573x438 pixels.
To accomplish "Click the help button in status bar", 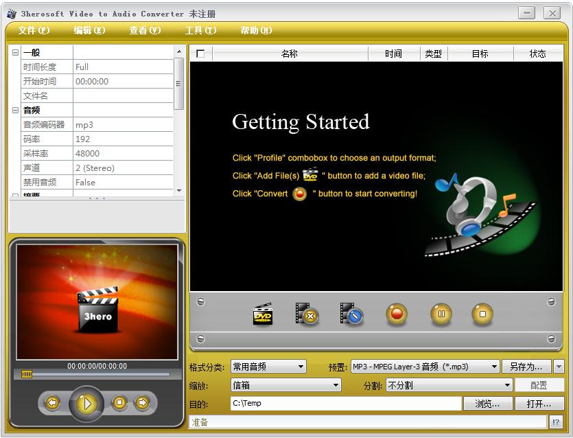I will (x=556, y=422).
